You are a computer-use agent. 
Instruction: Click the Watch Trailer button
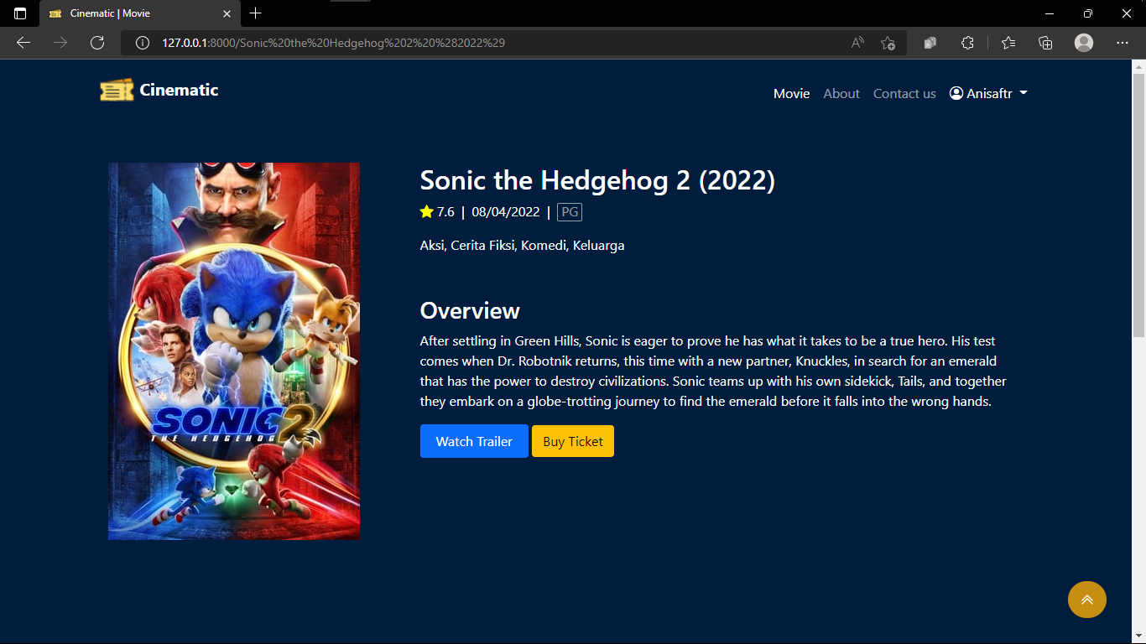click(474, 441)
